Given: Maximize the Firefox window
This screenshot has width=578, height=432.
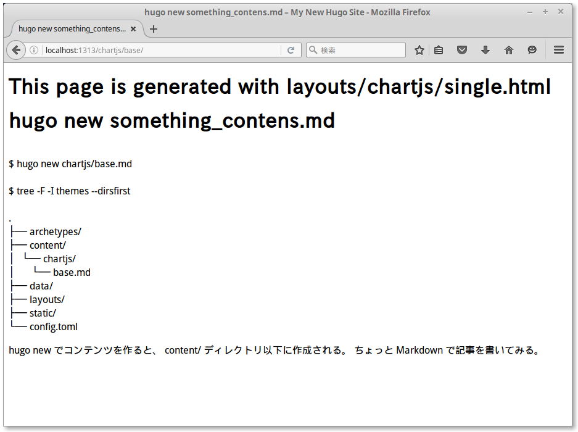Looking at the screenshot, I should 545,12.
